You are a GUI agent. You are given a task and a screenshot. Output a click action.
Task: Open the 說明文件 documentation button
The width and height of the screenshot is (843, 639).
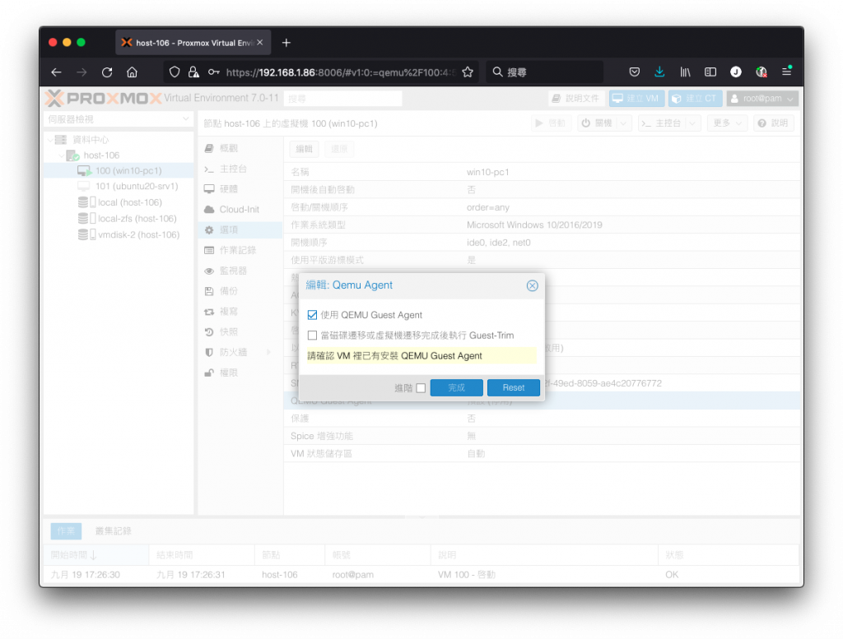[575, 98]
